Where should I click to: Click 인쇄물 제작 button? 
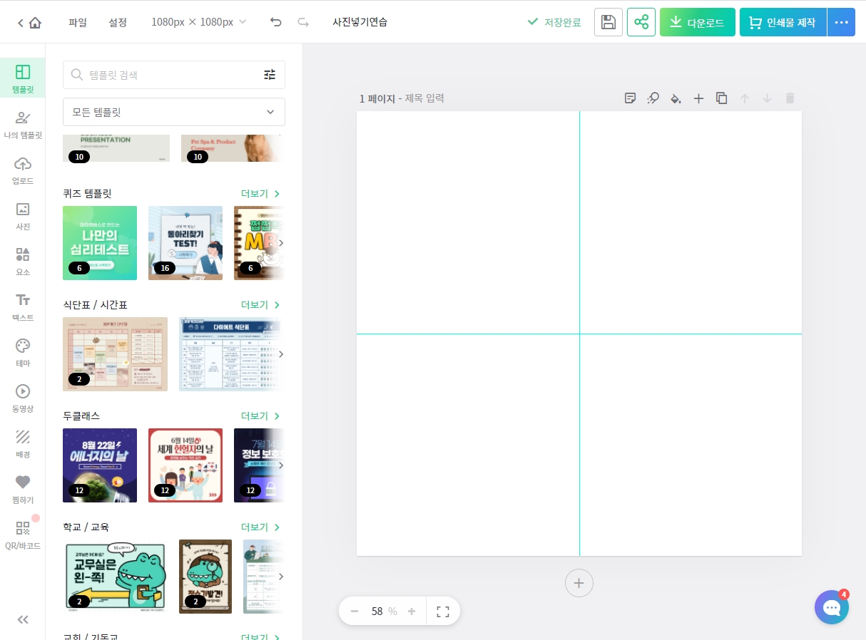pos(783,22)
